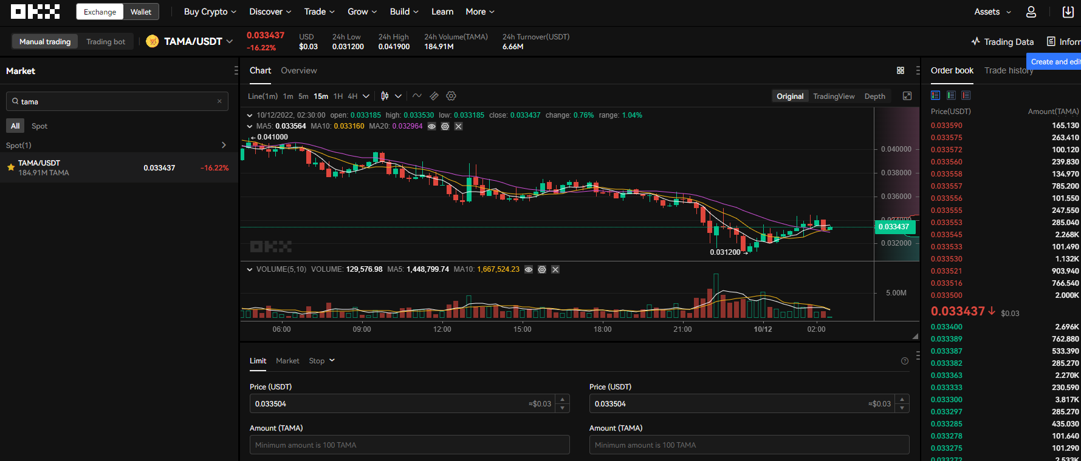Open VOLUME indicator settings gear
Screen dimensions: 1081x461
(x=542, y=269)
